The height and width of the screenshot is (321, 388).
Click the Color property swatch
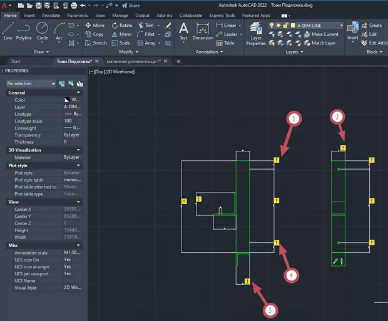click(67, 100)
